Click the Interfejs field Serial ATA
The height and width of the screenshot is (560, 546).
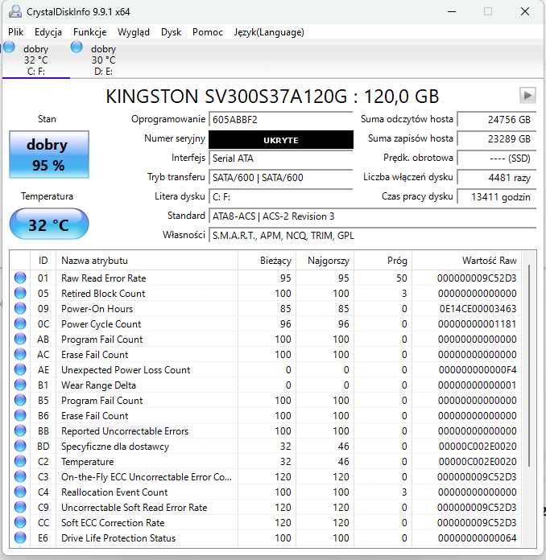coord(281,158)
